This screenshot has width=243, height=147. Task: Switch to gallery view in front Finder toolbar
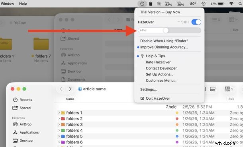(x=212, y=89)
